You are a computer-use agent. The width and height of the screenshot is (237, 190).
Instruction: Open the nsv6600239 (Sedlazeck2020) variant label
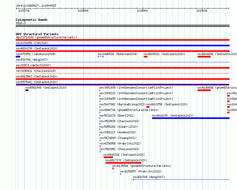click(37, 48)
